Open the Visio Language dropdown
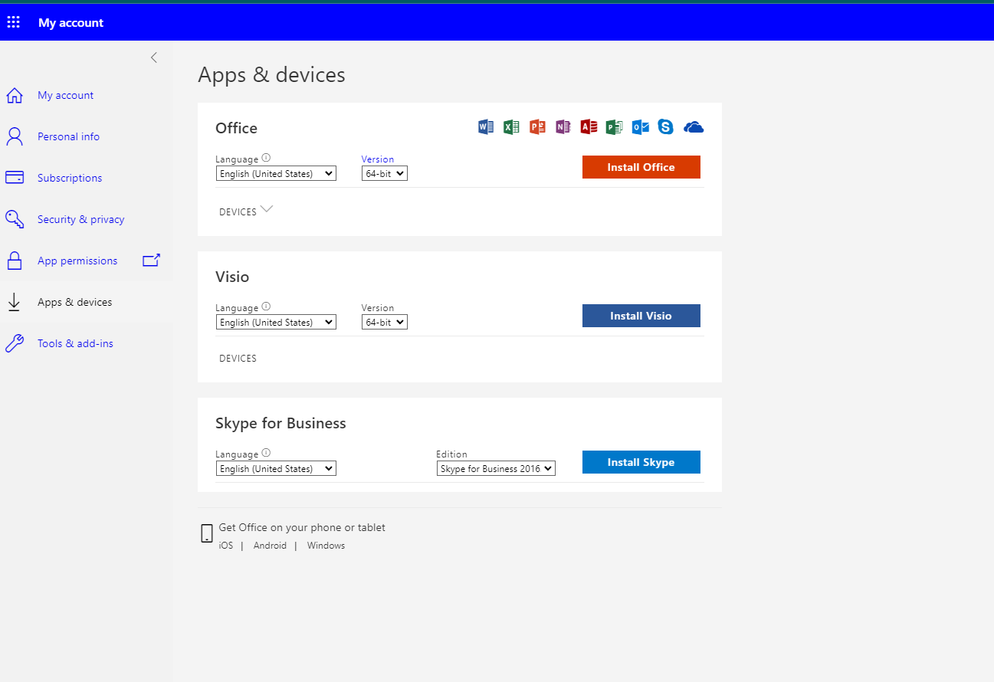The height and width of the screenshot is (682, 994). coord(276,323)
